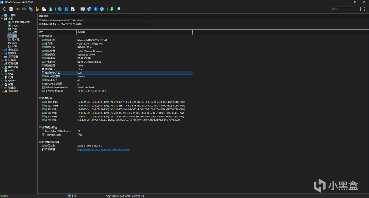Expand the 操作系统 tree node
This screenshot has height=198, width=369.
coord(2,50)
